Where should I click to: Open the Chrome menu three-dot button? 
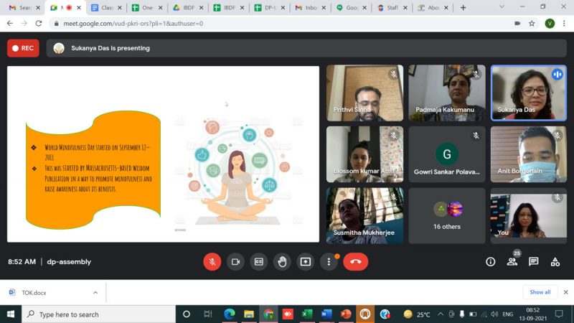click(565, 23)
